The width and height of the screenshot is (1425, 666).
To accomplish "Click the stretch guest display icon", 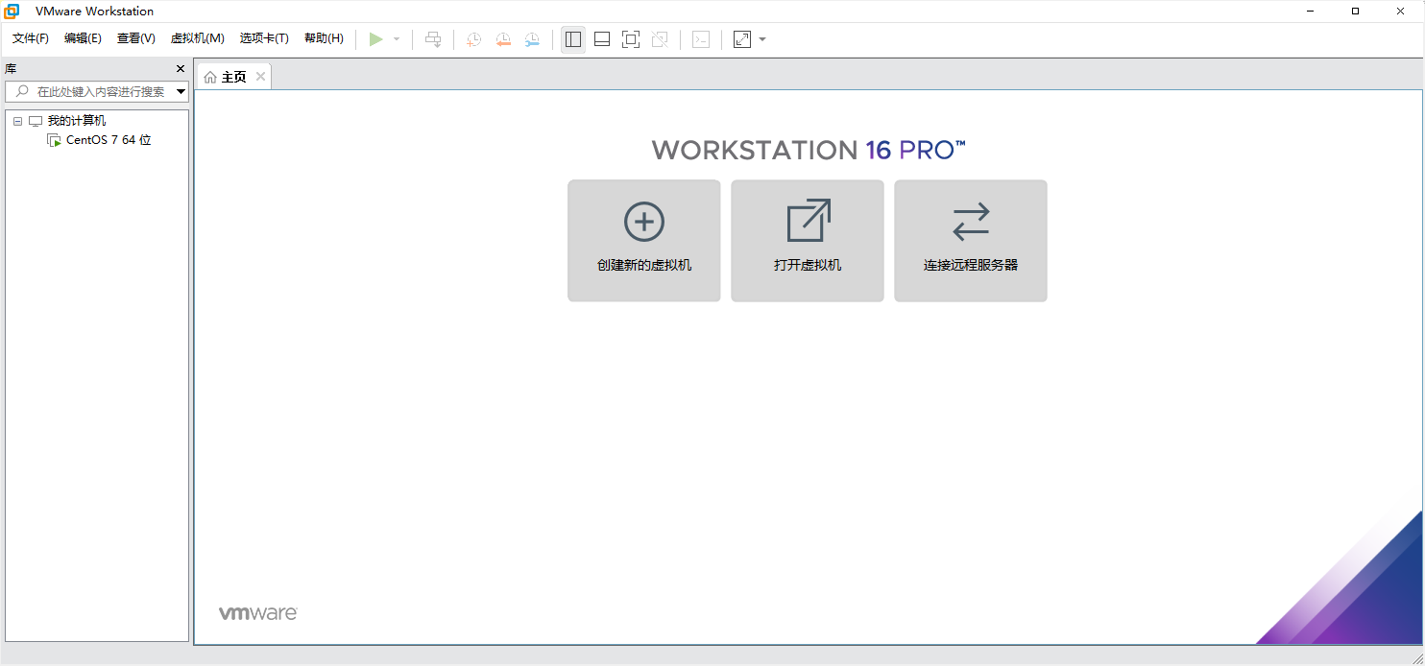I will click(x=742, y=39).
